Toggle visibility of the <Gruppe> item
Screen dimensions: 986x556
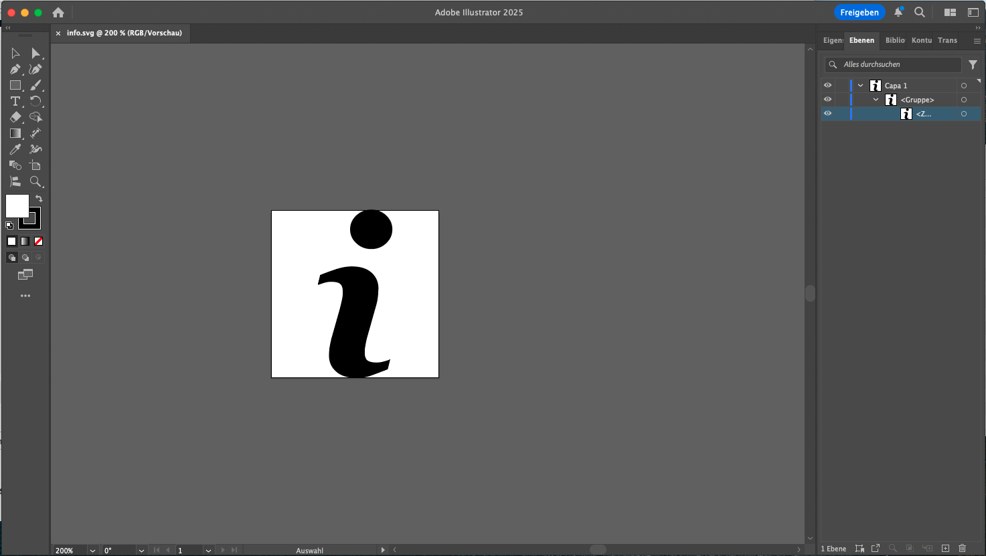coord(828,100)
